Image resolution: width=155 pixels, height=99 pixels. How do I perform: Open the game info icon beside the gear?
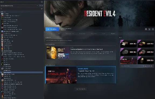pos(149,29)
